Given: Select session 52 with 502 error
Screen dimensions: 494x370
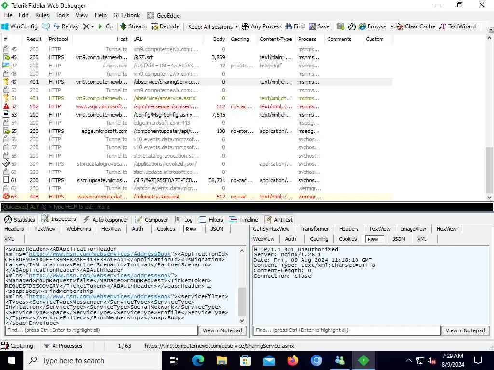Looking at the screenshot, I should 197,106.
